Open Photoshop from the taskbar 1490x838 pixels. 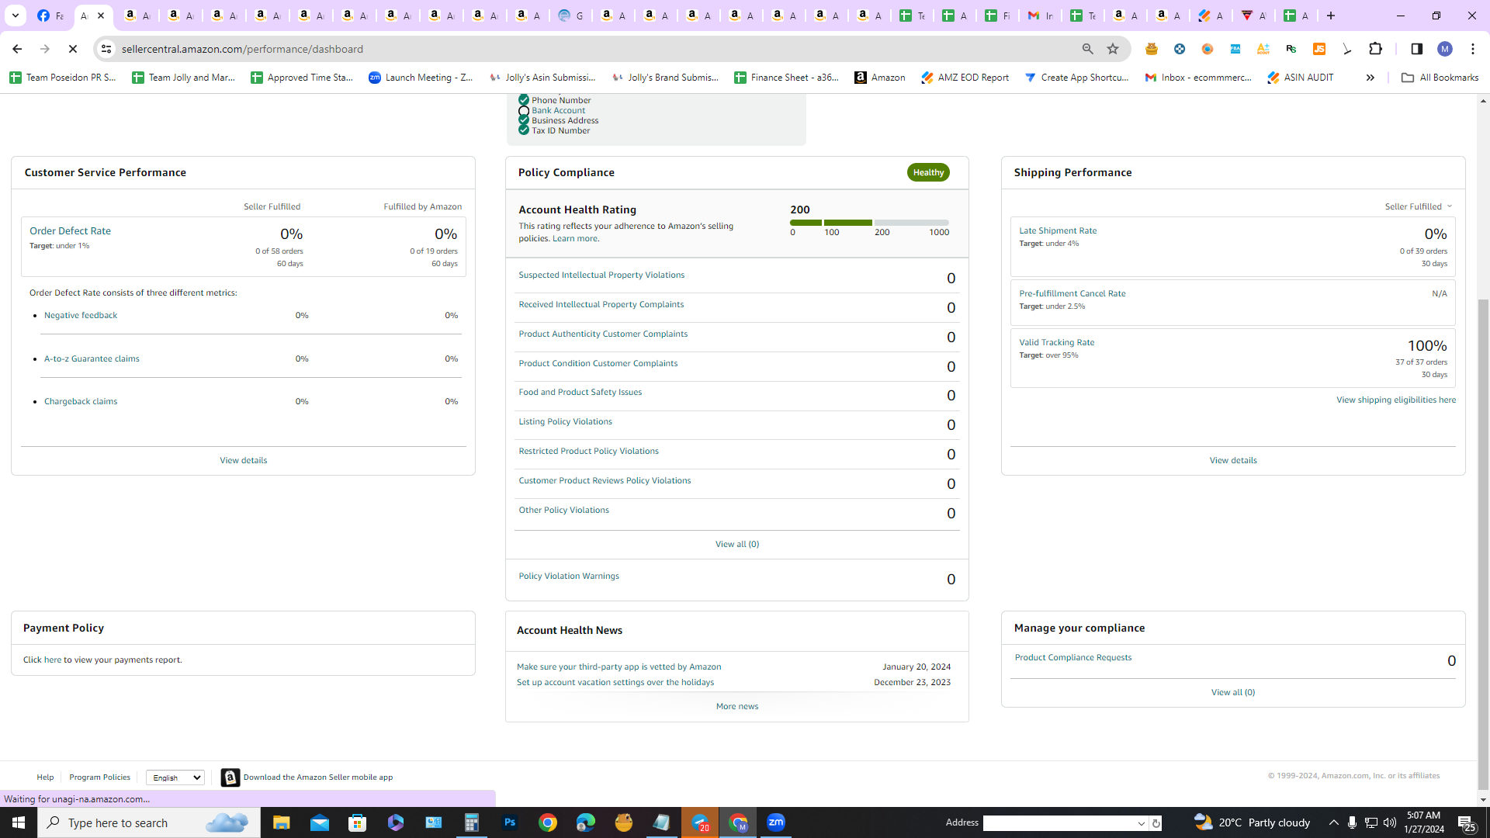[510, 822]
